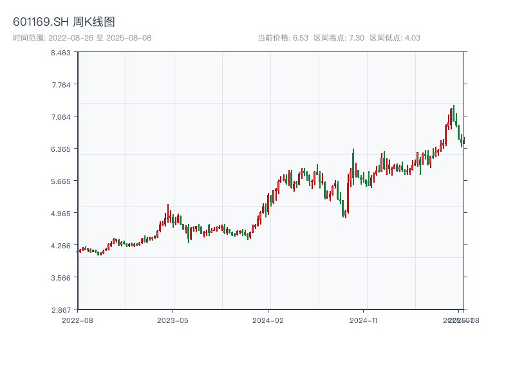
Task: Click the 4.266 y-axis label
Action: (x=61, y=246)
